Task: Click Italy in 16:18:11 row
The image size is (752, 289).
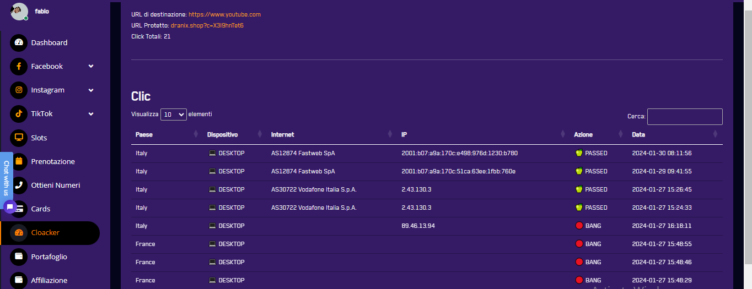Action: (x=141, y=226)
